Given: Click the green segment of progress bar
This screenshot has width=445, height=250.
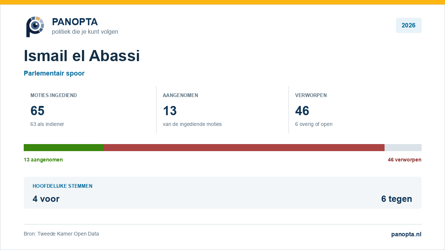Looking at the screenshot, I should click(x=63, y=147).
